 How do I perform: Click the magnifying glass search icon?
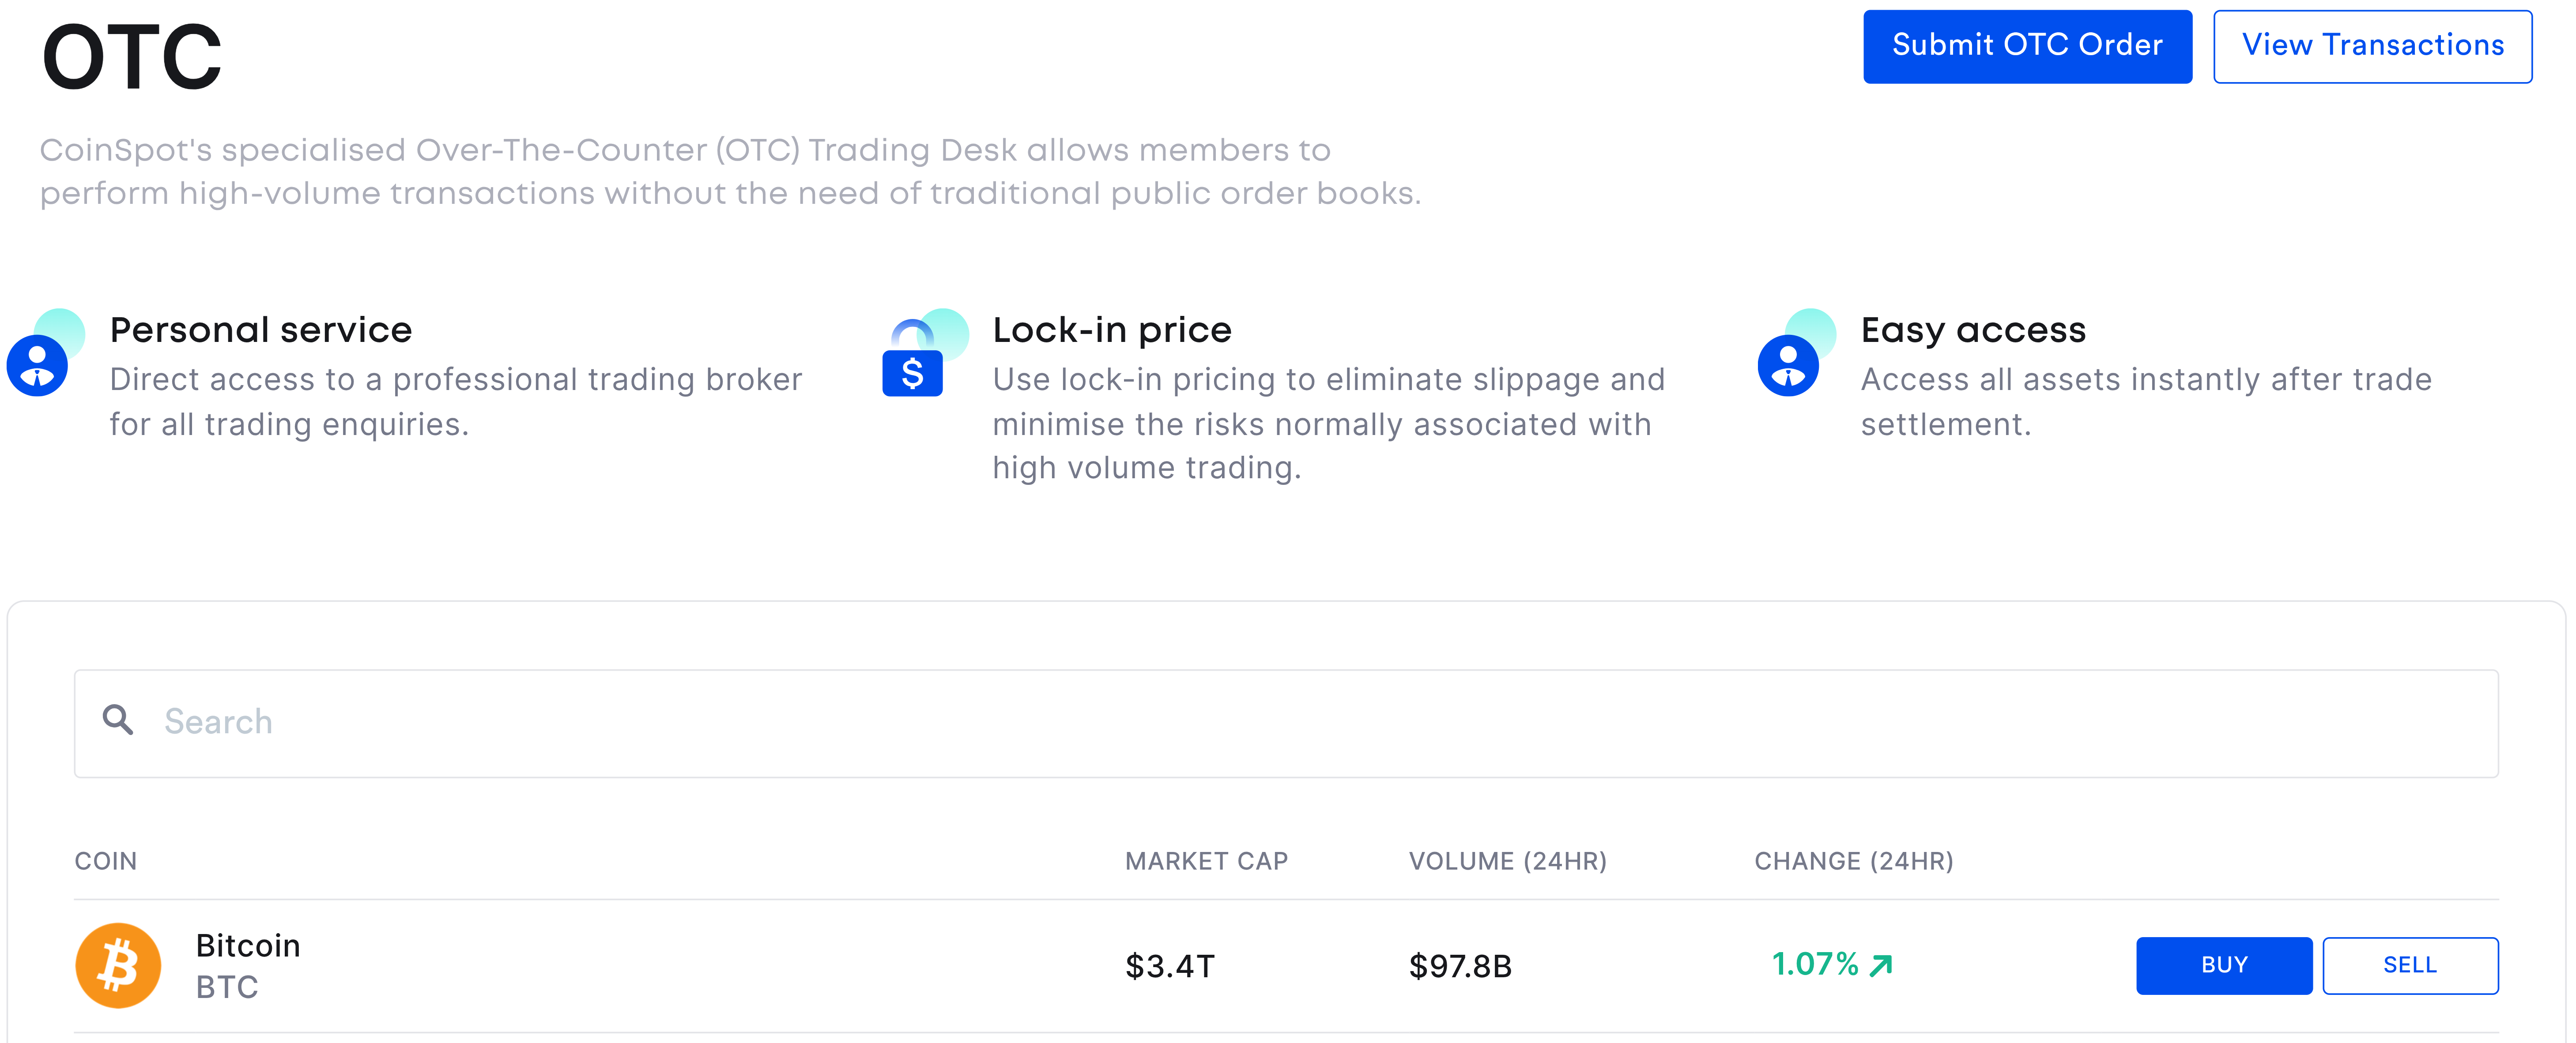[118, 720]
